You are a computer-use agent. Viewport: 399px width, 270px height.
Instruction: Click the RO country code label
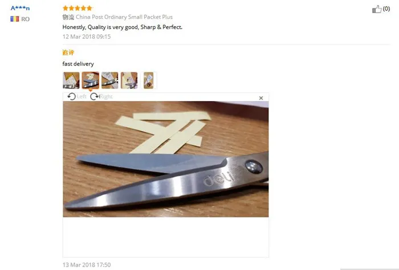tap(26, 19)
